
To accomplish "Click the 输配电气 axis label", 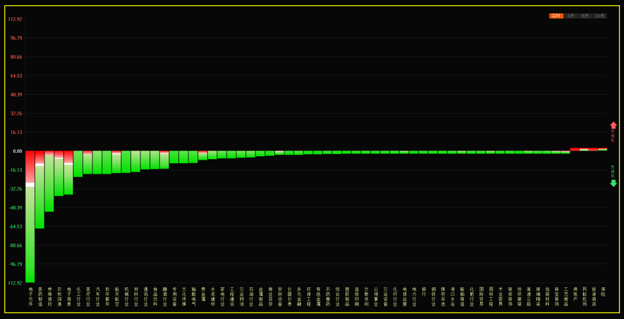I will tap(193, 297).
